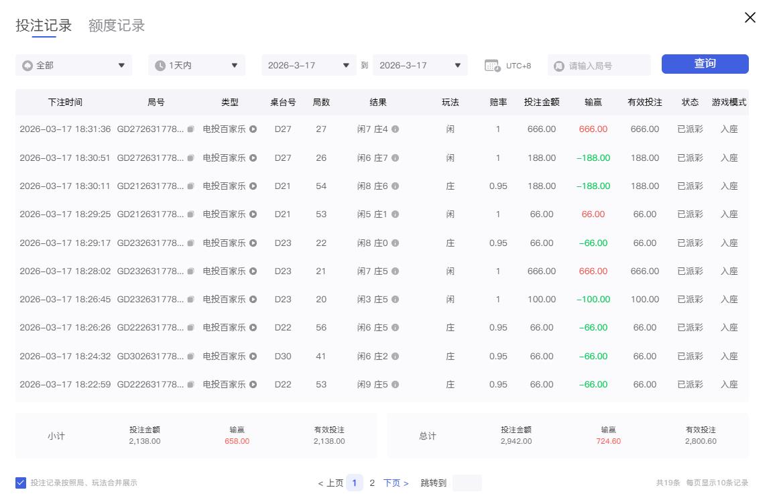Click the UTC+8 calendar icon

pos(492,64)
